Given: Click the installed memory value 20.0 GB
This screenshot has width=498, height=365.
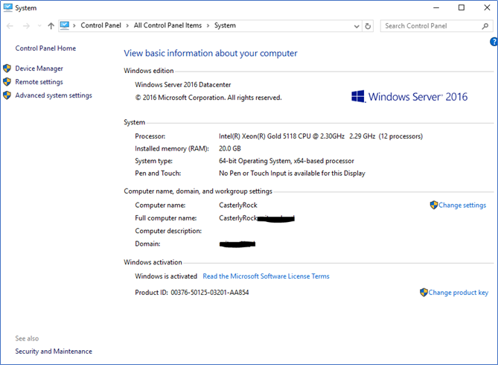Looking at the screenshot, I should [230, 148].
